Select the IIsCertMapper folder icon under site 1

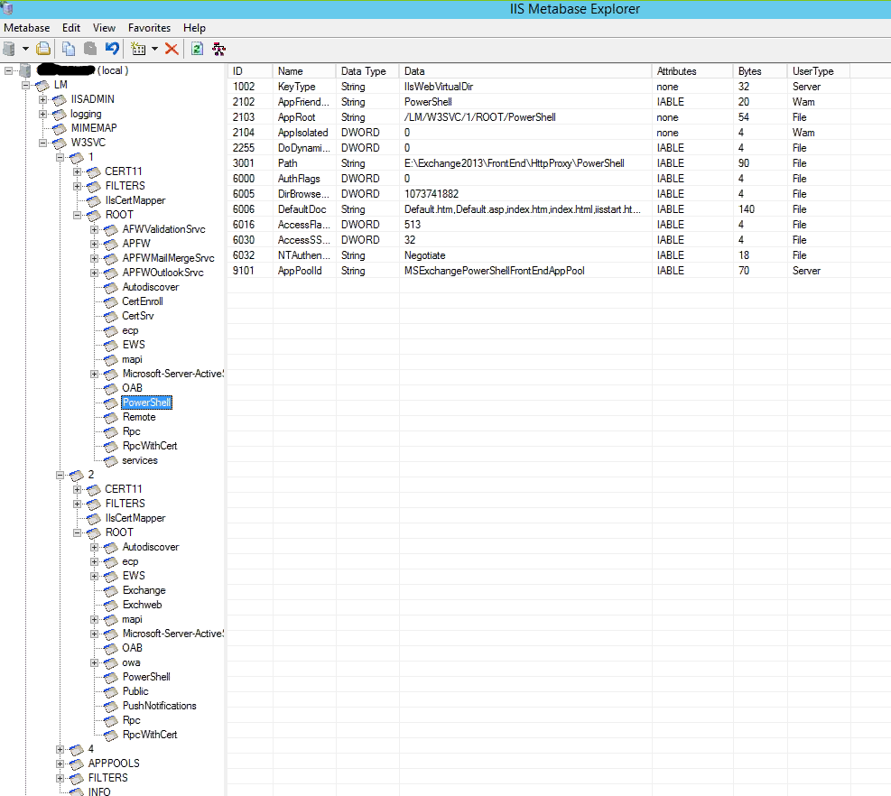click(93, 200)
